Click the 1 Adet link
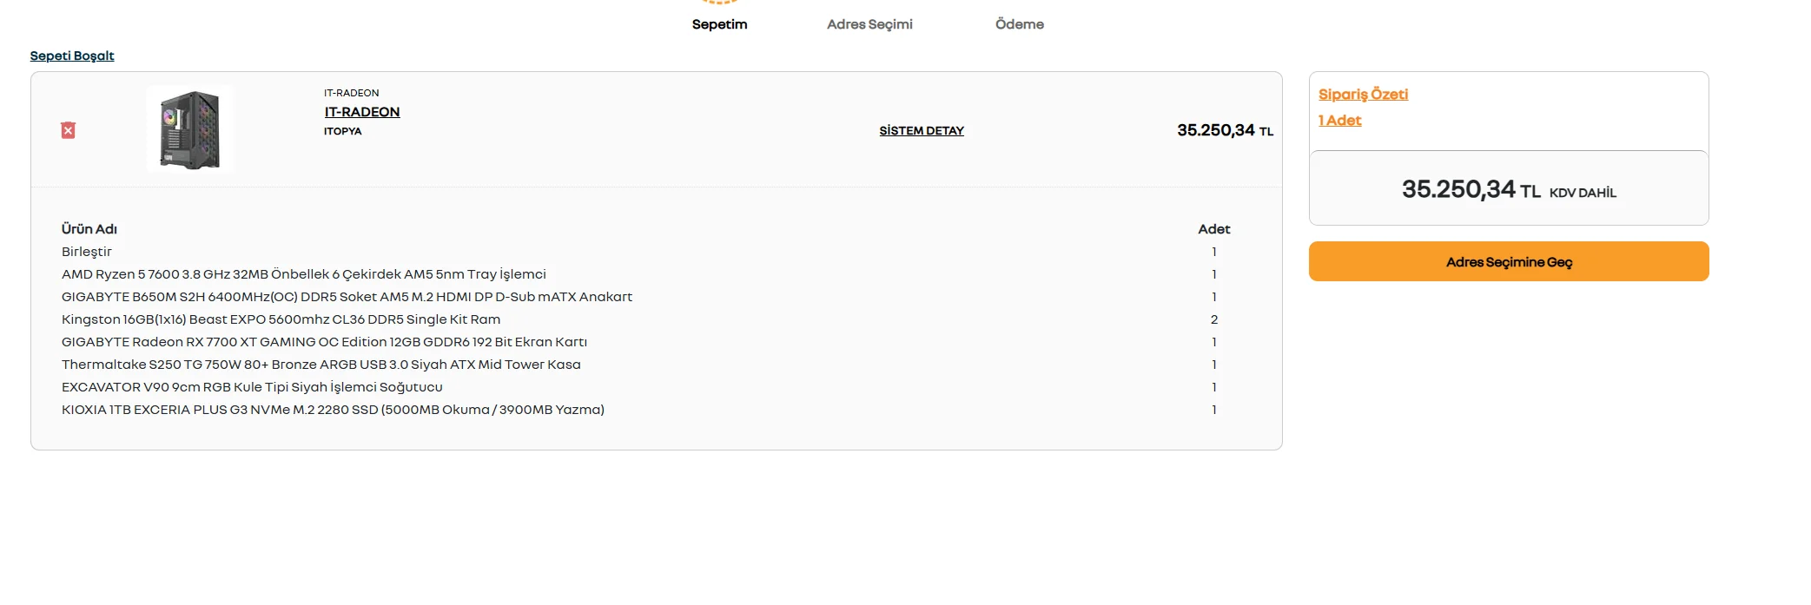This screenshot has height=605, width=1811. pos(1339,121)
